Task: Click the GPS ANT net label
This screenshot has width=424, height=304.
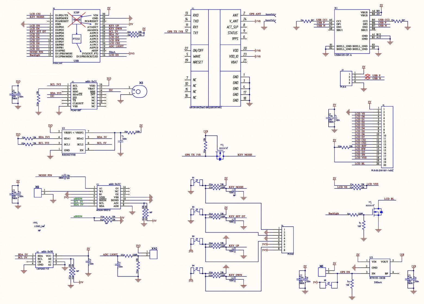Action: (256, 14)
